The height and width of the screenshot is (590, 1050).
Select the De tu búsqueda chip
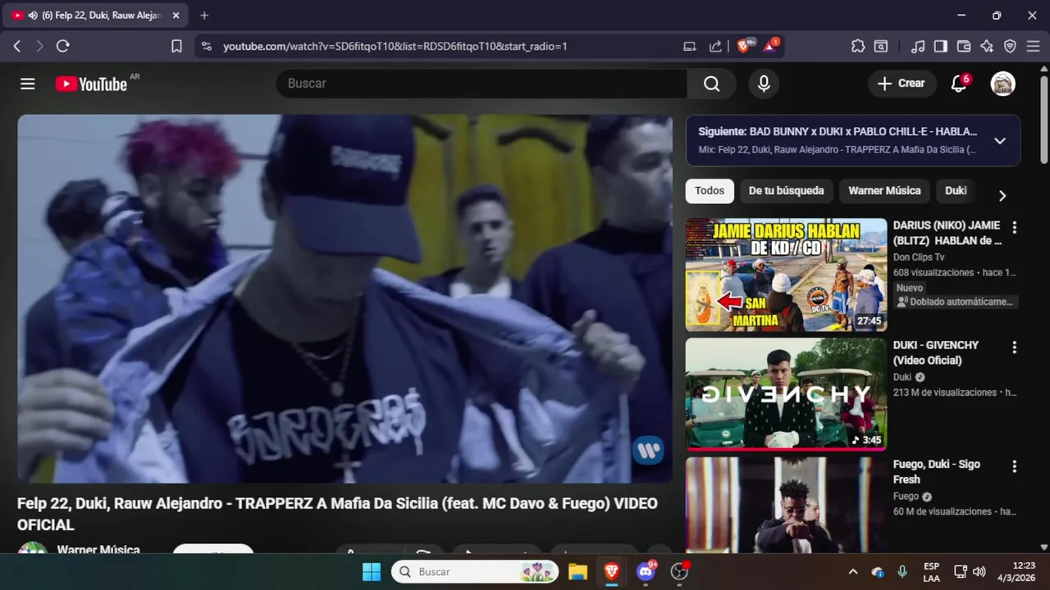tap(786, 191)
